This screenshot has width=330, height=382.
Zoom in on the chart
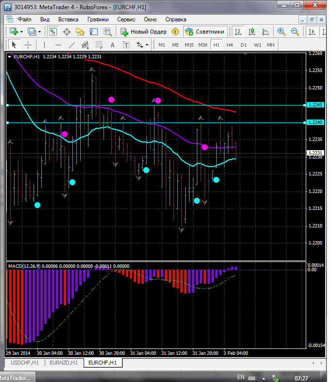pos(281,32)
